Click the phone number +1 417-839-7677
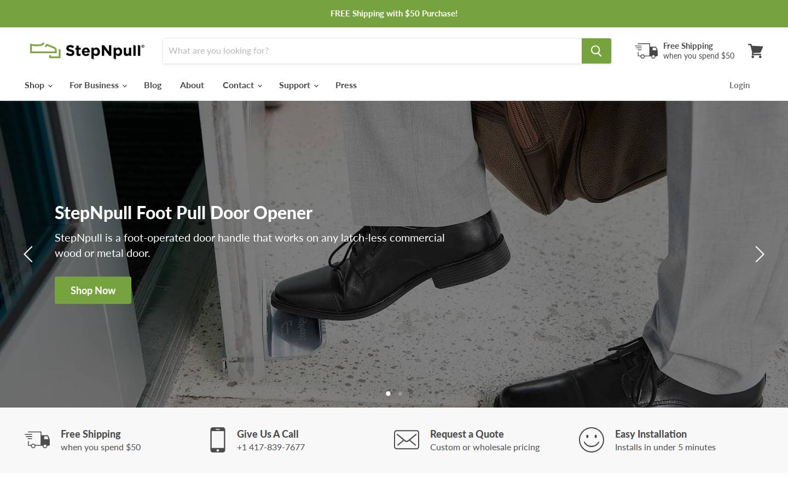This screenshot has width=788, height=493. (x=271, y=447)
